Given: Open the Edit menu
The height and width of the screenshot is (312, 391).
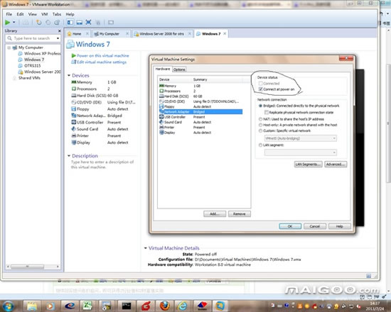Looking at the screenshot, I should point(20,14).
